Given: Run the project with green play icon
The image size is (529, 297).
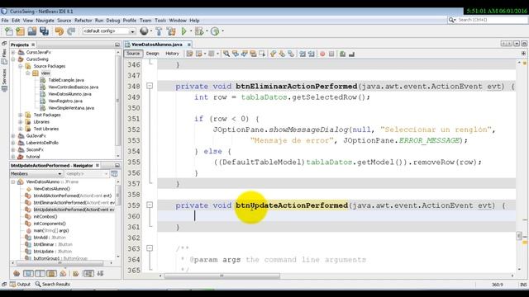Looking at the screenshot, I should click(183, 31).
